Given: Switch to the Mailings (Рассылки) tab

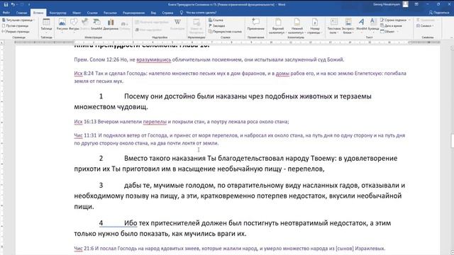Looking at the screenshot, I should pyautogui.click(x=110, y=13).
